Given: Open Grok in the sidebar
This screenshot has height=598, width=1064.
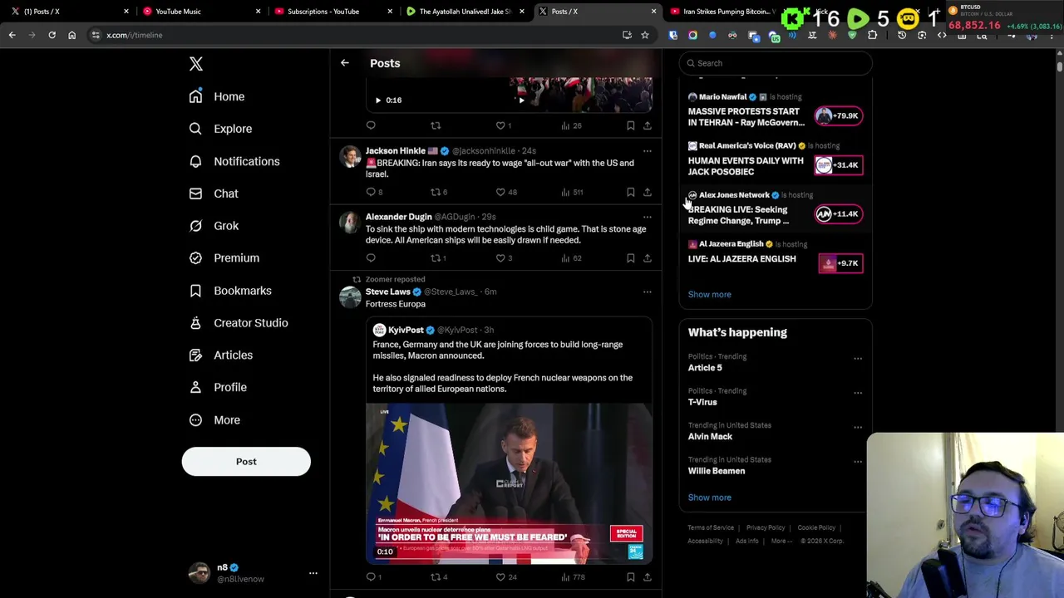Looking at the screenshot, I should (x=214, y=226).
